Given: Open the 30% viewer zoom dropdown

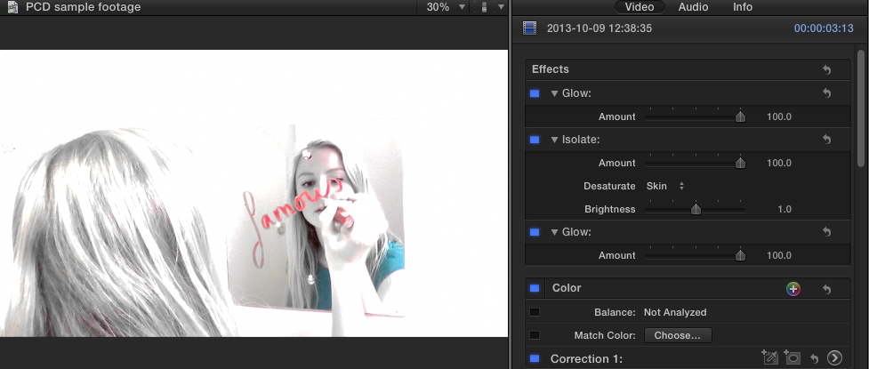Looking at the screenshot, I should [446, 7].
